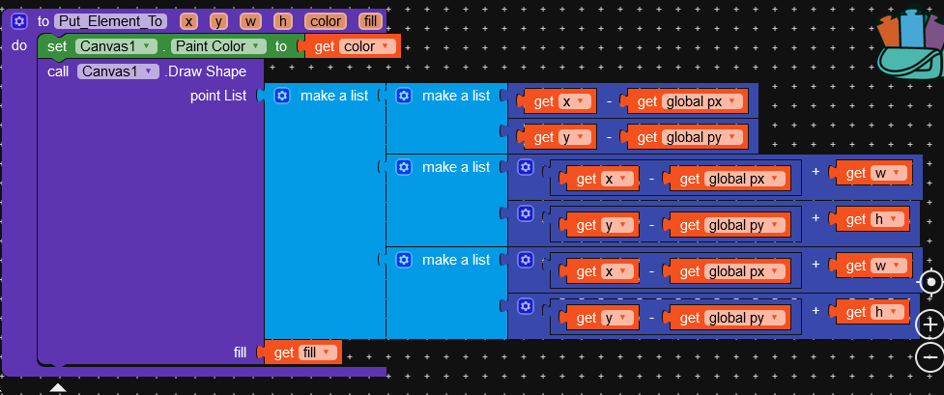Open get h dropdown in the third point list
The width and height of the screenshot is (944, 395).
point(887,312)
